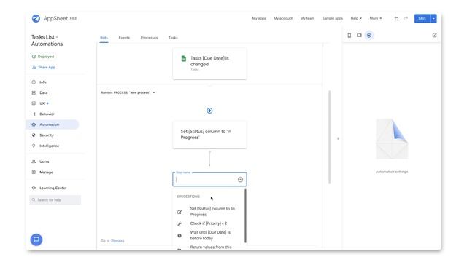Choose suggestion Set Status column to In Progress

click(x=209, y=212)
